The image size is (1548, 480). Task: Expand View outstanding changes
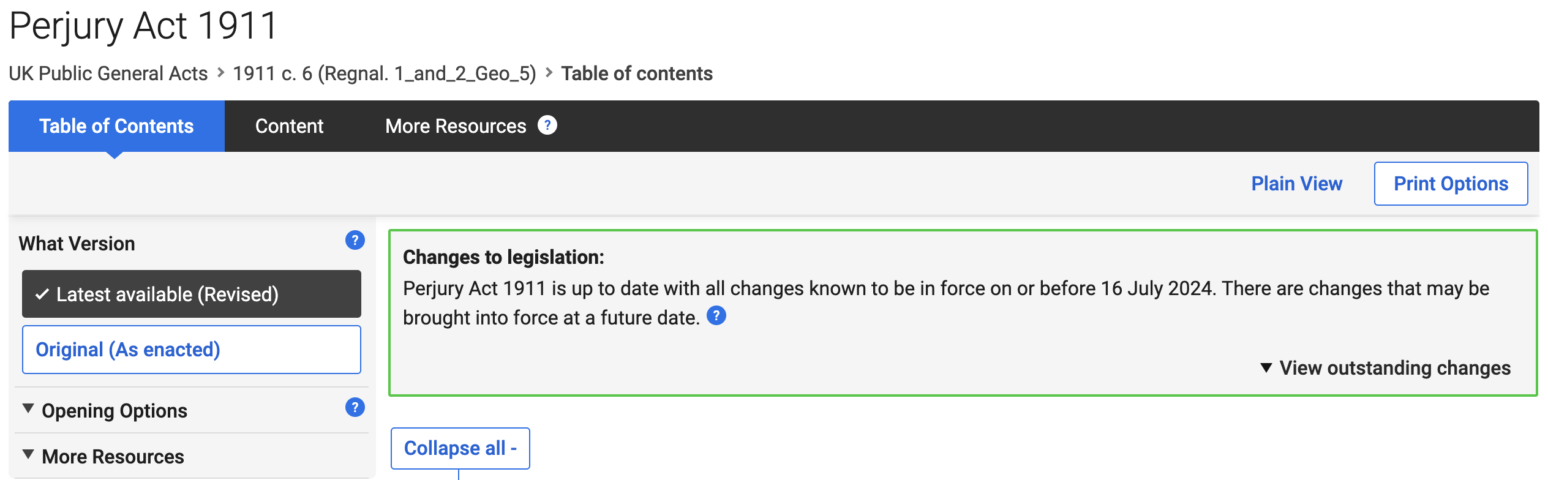(1385, 368)
